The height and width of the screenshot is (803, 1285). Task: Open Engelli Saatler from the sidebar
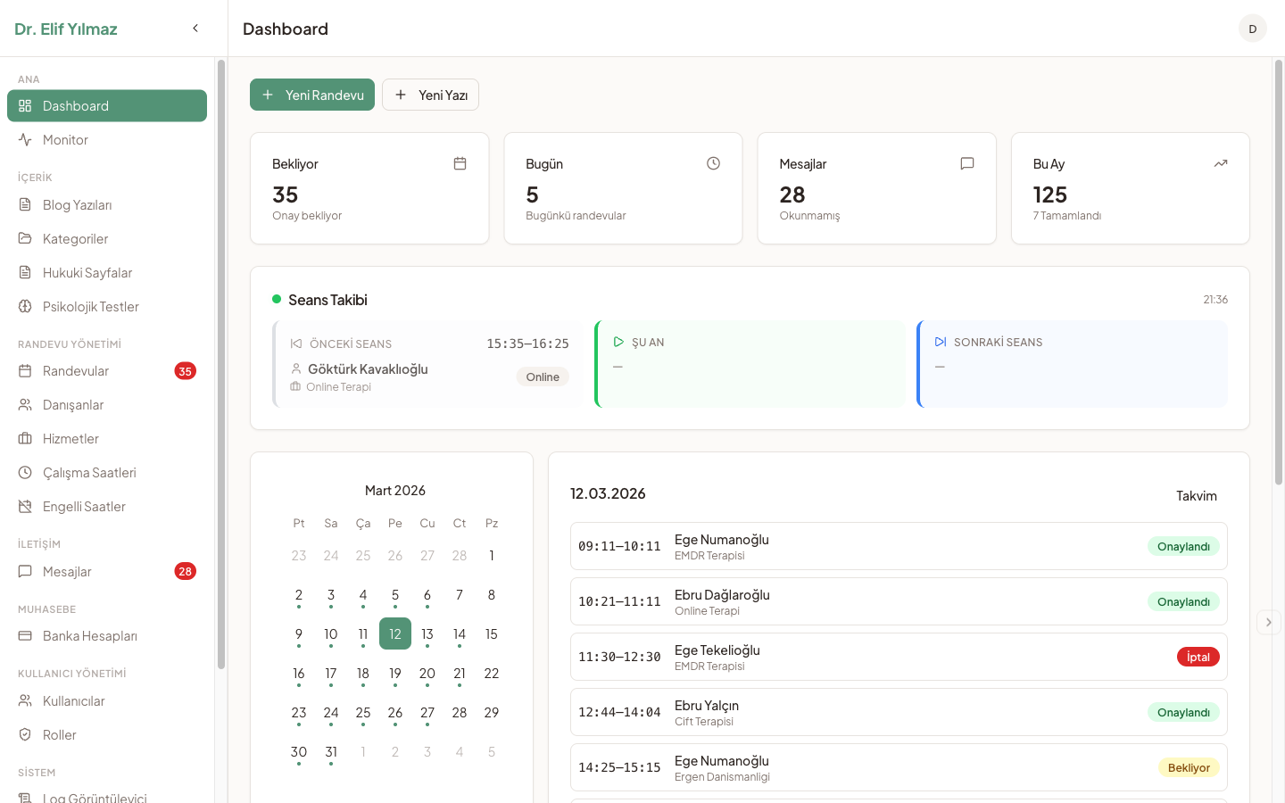[84, 507]
